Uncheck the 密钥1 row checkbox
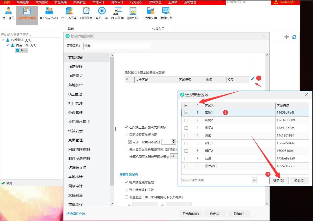The width and height of the screenshot is (313, 221). pos(186,113)
